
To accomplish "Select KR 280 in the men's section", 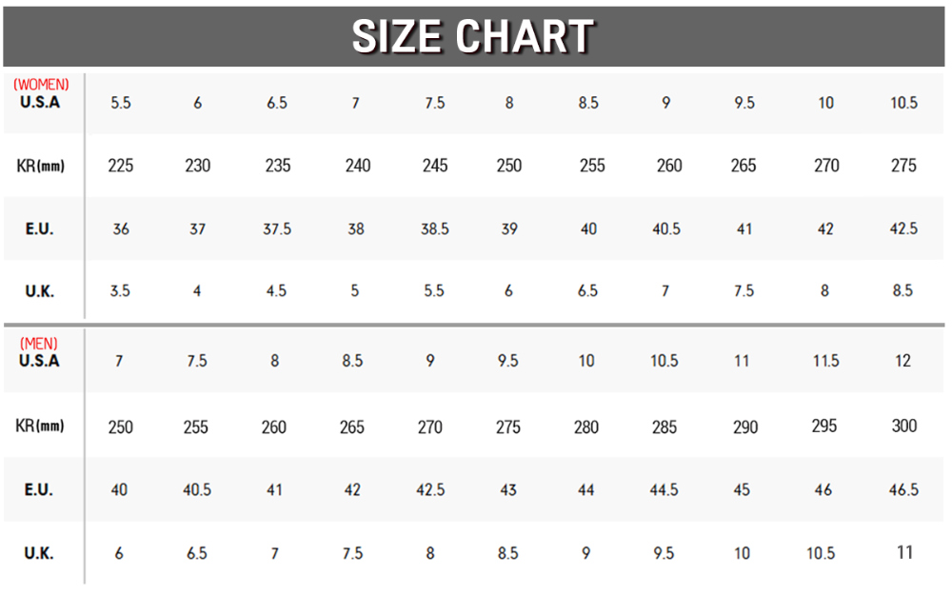I will click(x=586, y=426).
